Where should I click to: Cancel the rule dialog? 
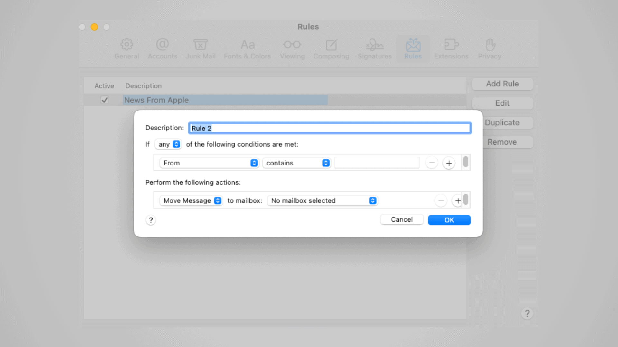point(401,219)
